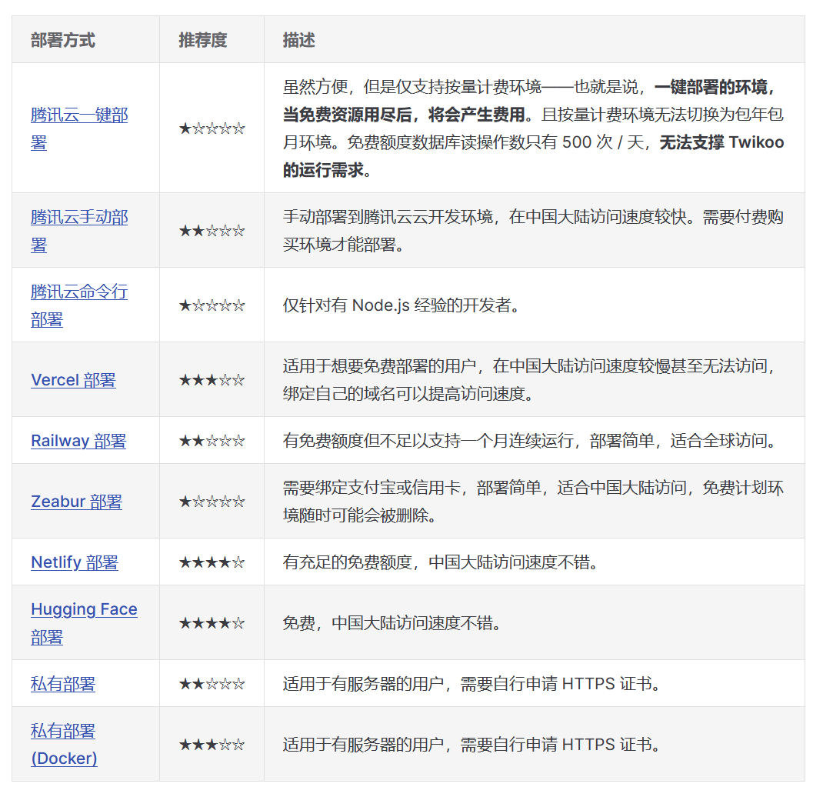Click the 推荐度 column header

tap(203, 40)
